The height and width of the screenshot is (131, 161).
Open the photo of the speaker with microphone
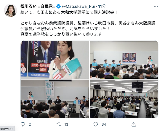tap(55, 60)
